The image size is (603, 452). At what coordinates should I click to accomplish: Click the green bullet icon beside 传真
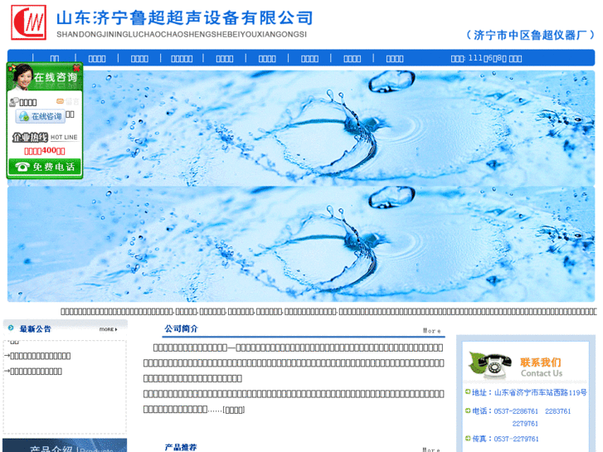[468, 438]
